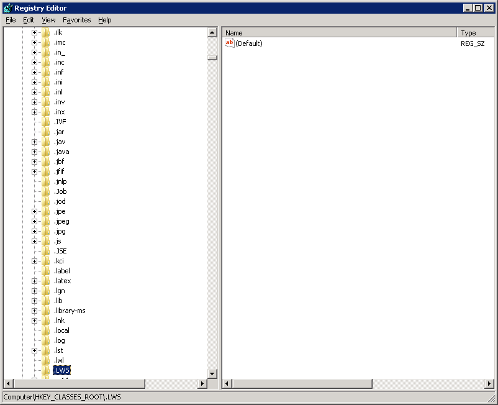The height and width of the screenshot is (405, 498).
Task: Click the folder icon of .in_
Action: click(46, 52)
